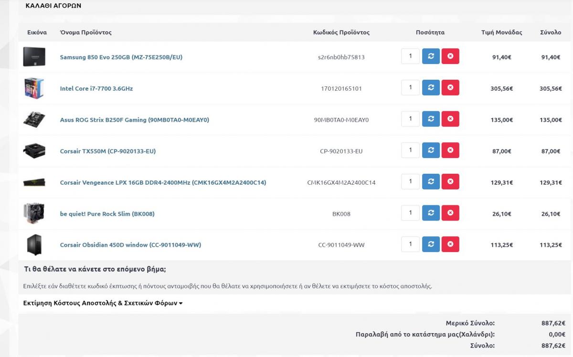Click quantity field for Asus ROG Strix B250F
This screenshot has width=573, height=357.
[x=410, y=119]
